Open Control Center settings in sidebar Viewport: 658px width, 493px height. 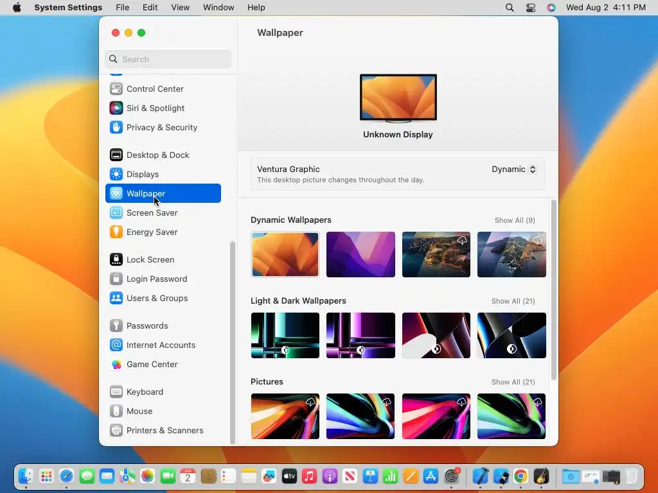tap(163, 89)
